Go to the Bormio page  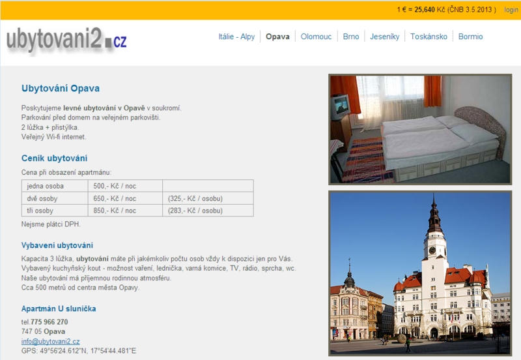tap(470, 37)
